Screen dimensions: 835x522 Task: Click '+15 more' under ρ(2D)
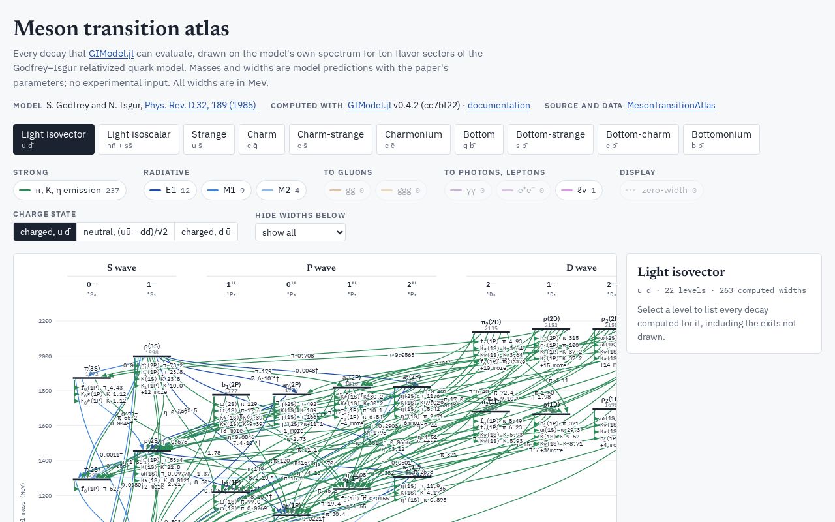pos(554,365)
